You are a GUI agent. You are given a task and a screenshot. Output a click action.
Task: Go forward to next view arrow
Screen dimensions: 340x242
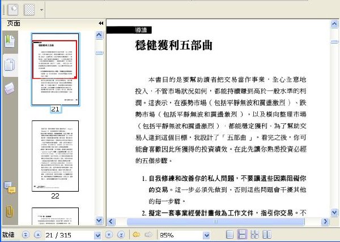click(x=148, y=235)
